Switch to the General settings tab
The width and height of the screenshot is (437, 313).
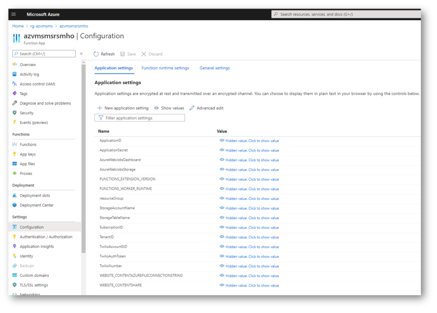[215, 68]
